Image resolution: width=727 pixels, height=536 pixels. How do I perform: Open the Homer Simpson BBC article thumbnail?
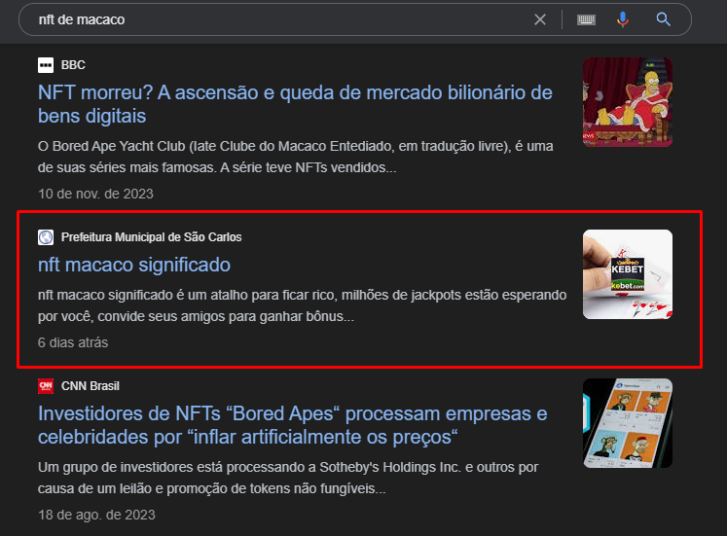[628, 102]
